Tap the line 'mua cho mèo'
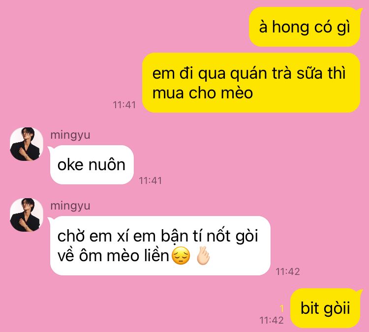Image resolution: width=369 pixels, height=332 pixels. click(202, 92)
